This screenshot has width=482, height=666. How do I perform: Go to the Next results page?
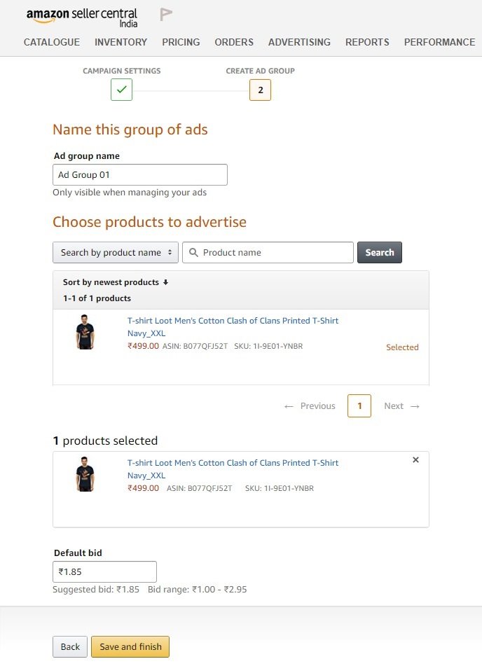point(401,406)
